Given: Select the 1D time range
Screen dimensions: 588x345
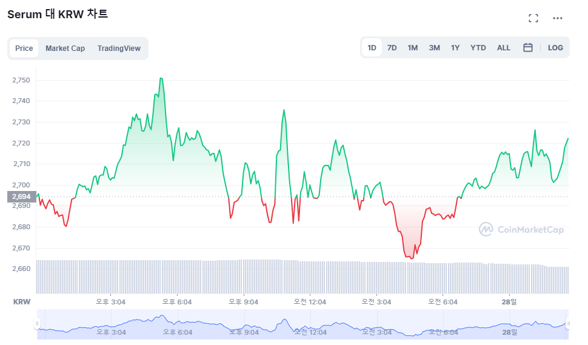Looking at the screenshot, I should [x=372, y=48].
